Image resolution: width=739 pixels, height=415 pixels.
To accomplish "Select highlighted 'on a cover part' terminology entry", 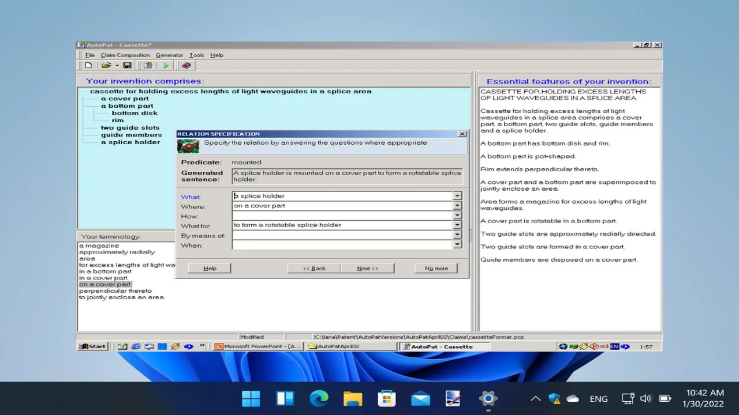I will [105, 284].
